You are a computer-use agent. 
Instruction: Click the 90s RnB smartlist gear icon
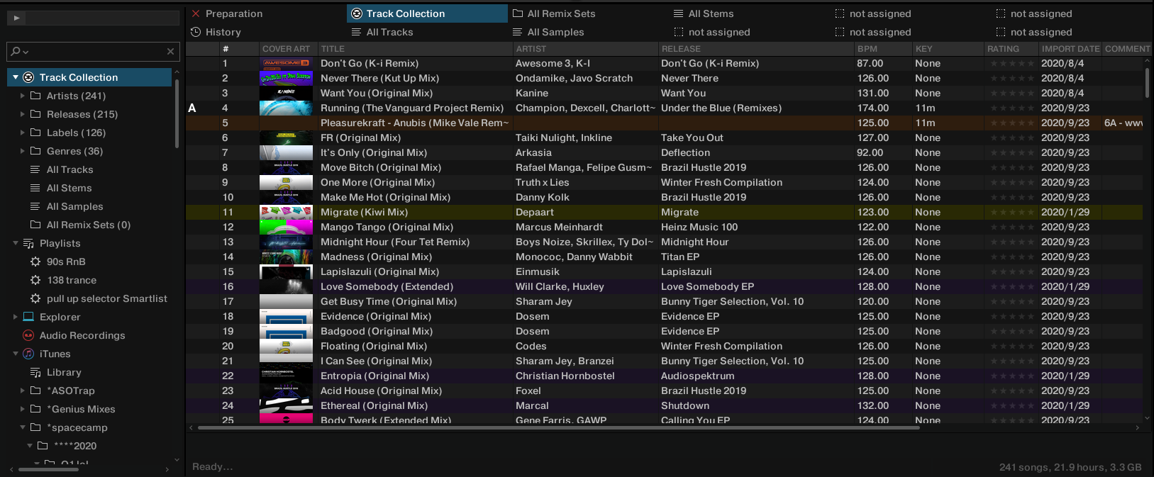click(x=35, y=262)
